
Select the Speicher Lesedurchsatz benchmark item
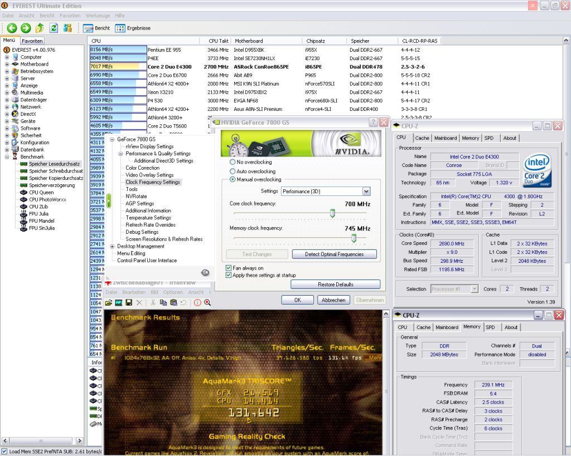54,164
